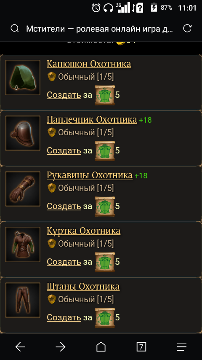The height and width of the screenshot is (360, 202).
Task: Open the Рукавицы Охотника link
Action: (90, 175)
